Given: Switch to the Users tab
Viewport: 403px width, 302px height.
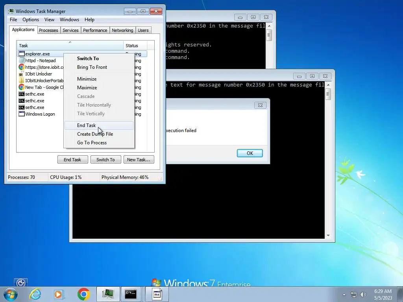Looking at the screenshot, I should click(143, 30).
